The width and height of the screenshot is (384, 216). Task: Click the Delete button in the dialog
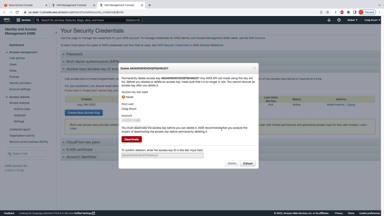(232, 163)
